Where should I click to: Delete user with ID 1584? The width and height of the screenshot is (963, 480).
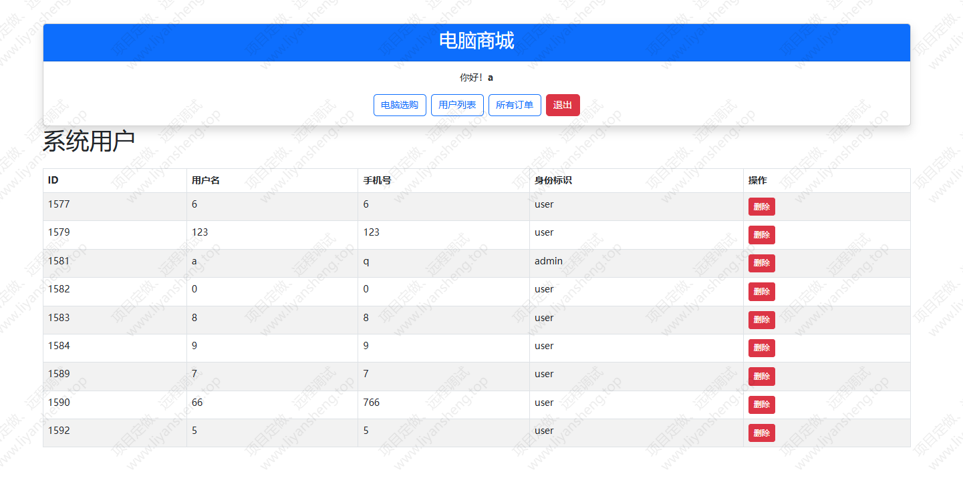tap(761, 348)
